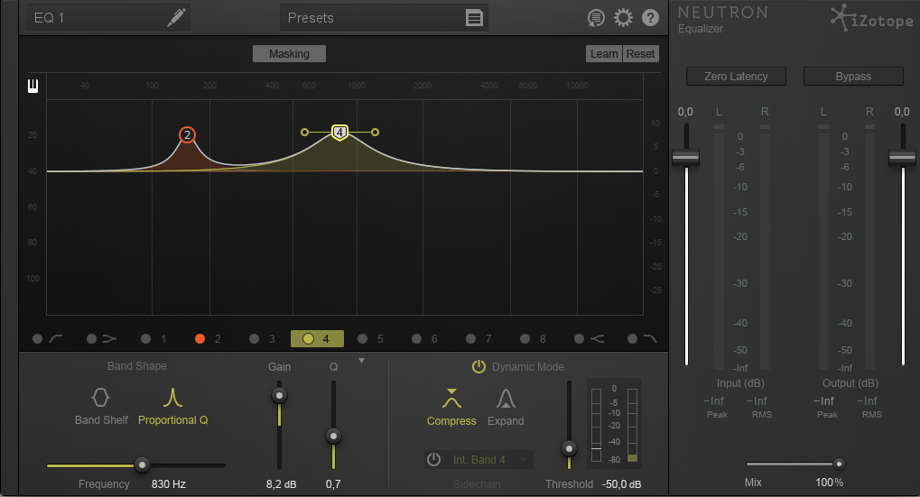The width and height of the screenshot is (920, 497).
Task: Click the Input gain fader handle
Action: pos(686,158)
